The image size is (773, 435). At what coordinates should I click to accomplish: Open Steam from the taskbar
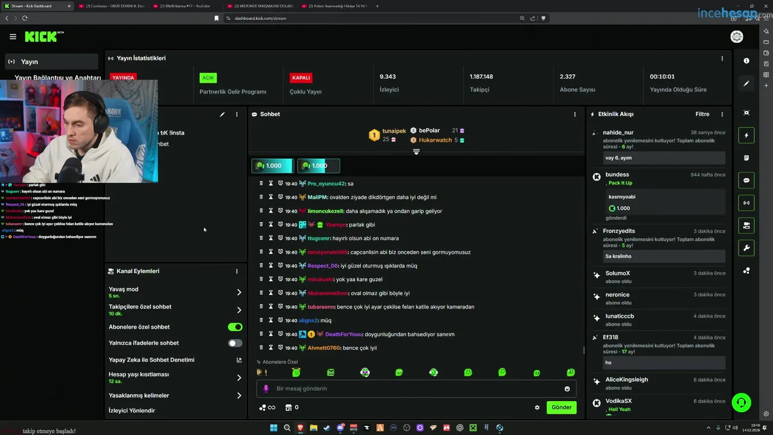click(327, 428)
